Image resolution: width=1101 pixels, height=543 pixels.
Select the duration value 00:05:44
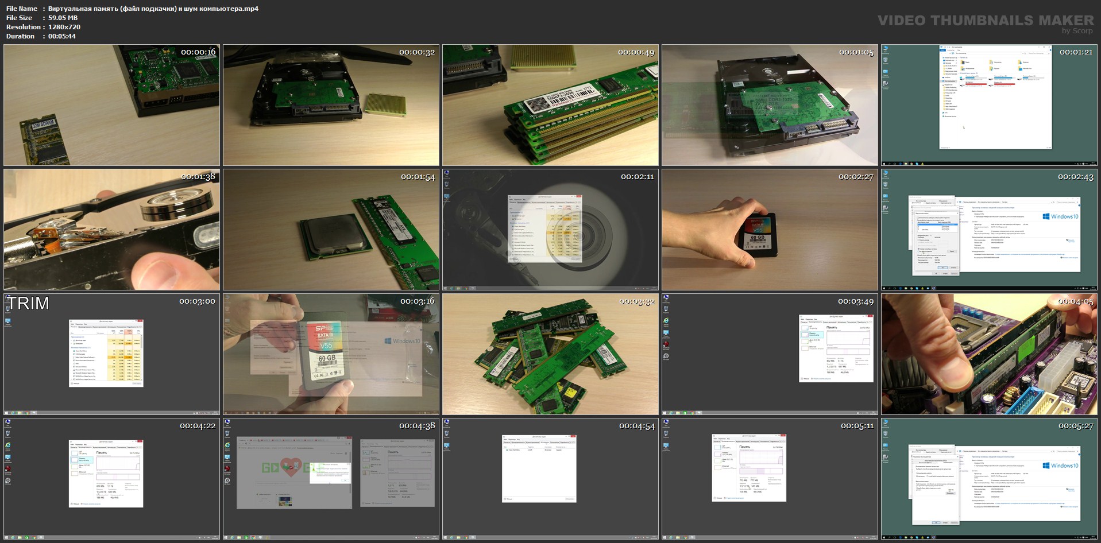point(62,36)
